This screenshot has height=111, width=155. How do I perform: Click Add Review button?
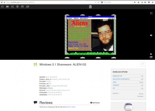[x=95, y=103]
